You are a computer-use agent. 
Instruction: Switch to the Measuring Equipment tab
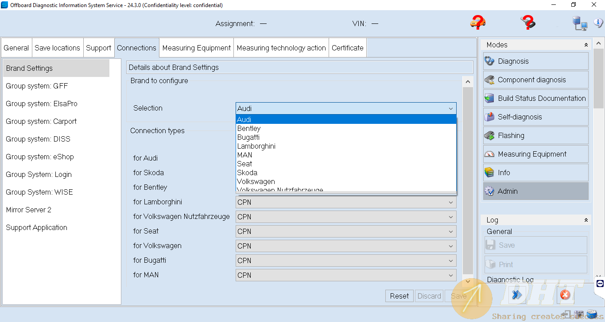(196, 48)
